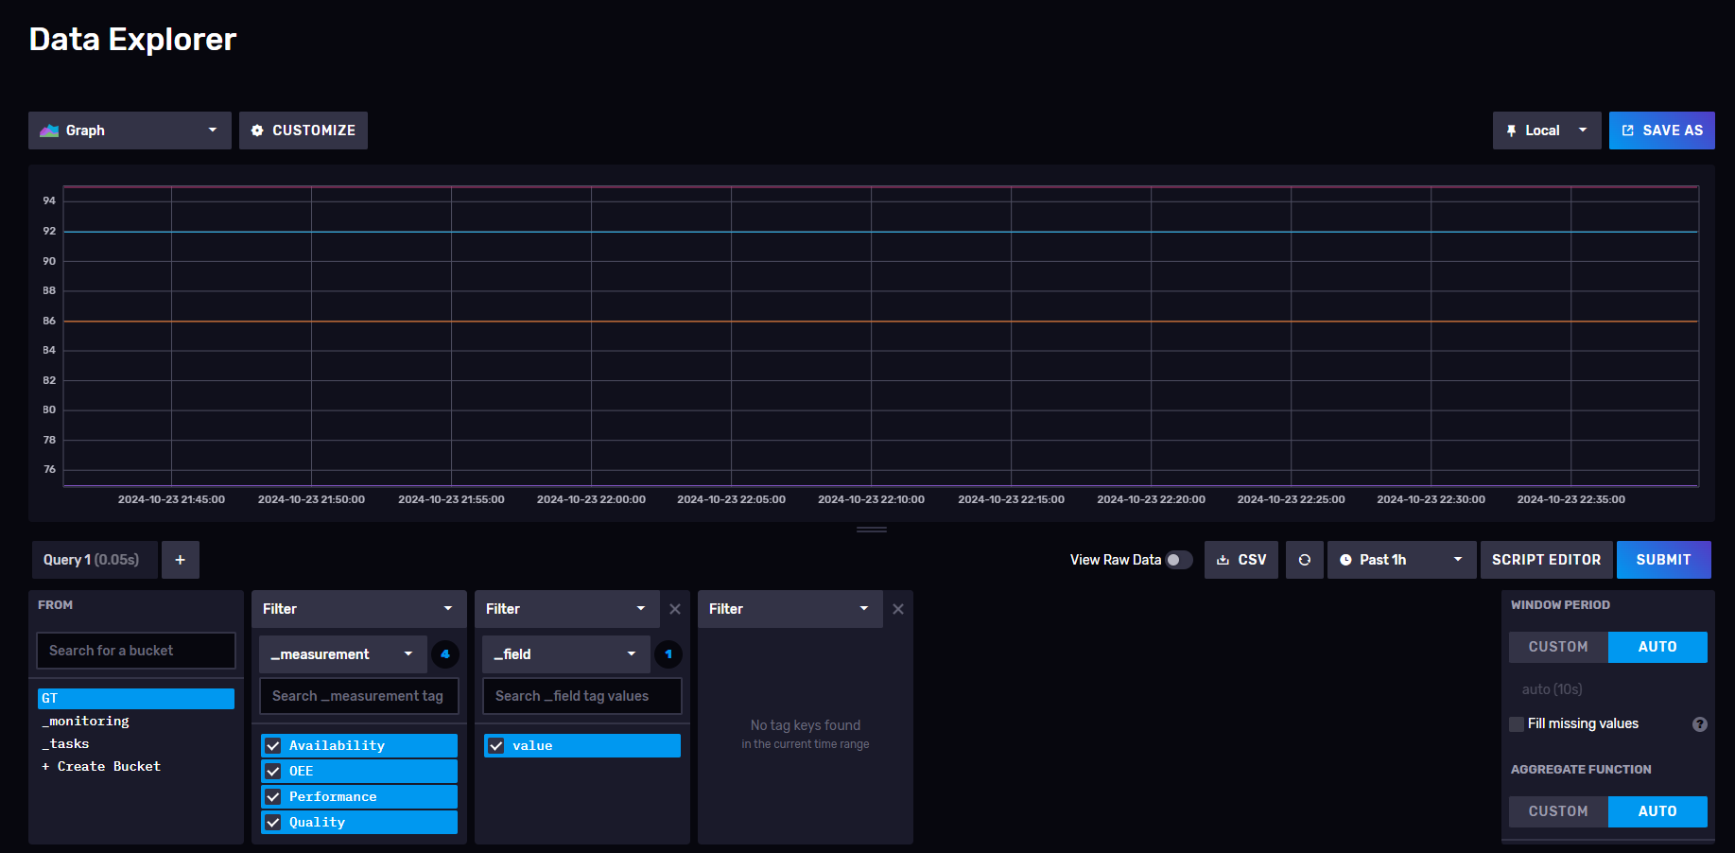Submit the query
This screenshot has height=853, width=1735.
pyautogui.click(x=1663, y=560)
